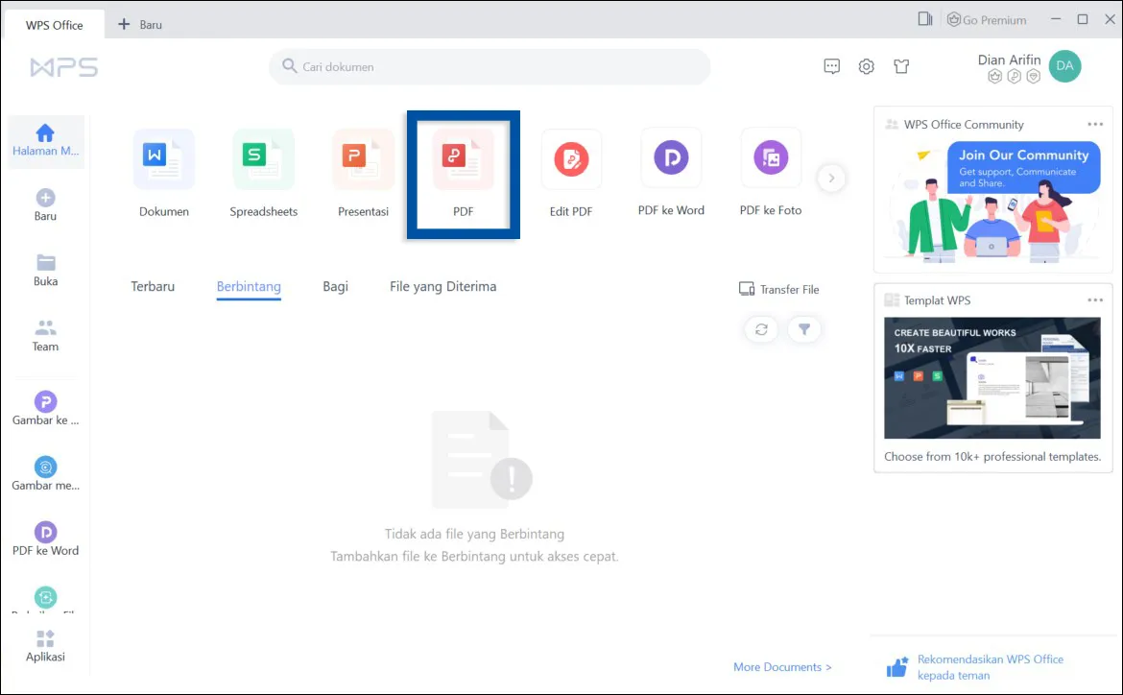Click Rekomendasikan WPS Office kepada teman

(991, 666)
